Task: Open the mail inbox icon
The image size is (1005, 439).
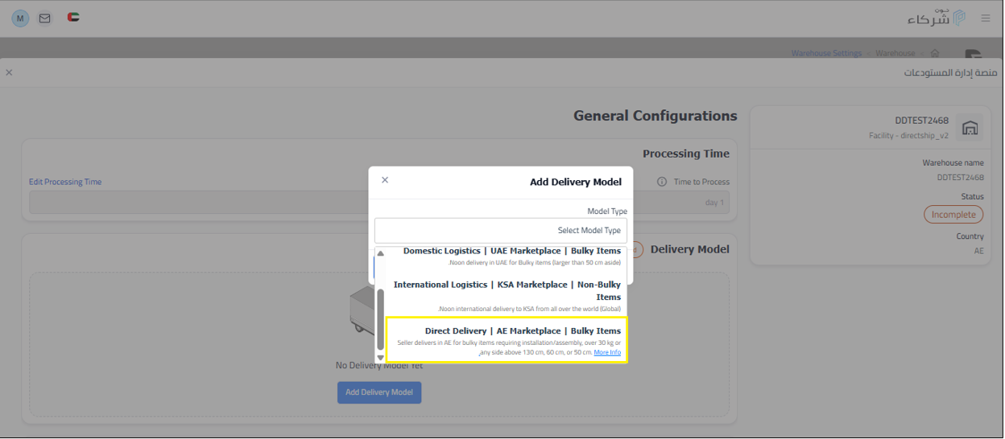Action: (x=45, y=18)
